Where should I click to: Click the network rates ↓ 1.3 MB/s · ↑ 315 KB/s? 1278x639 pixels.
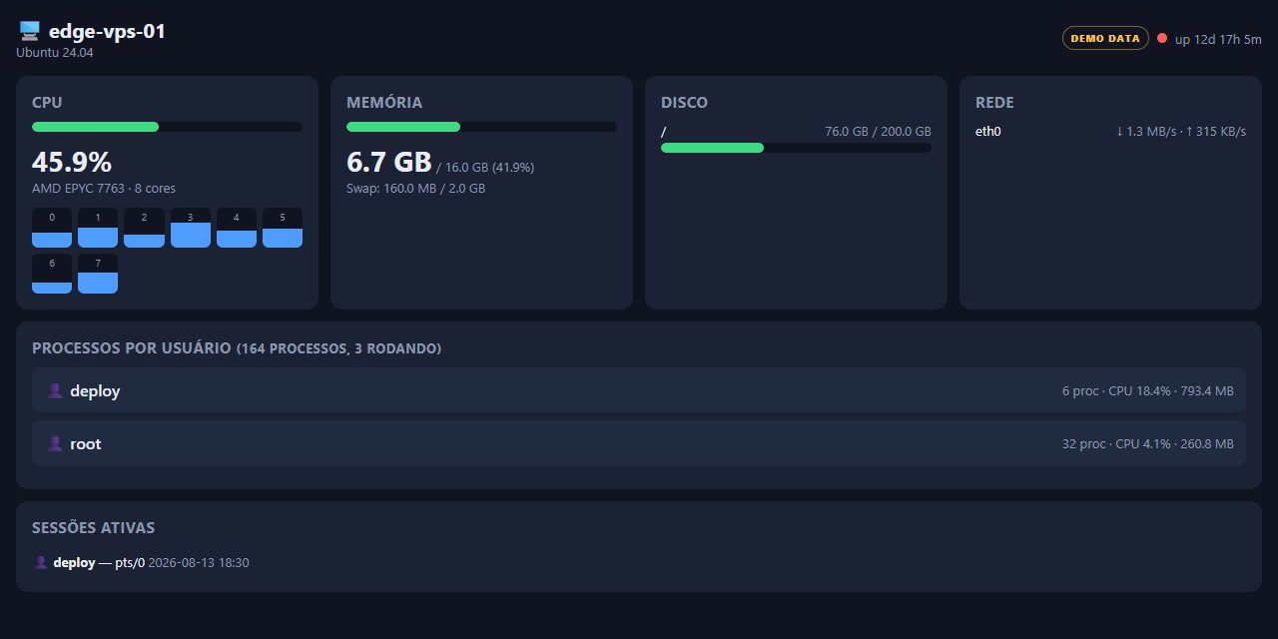1181,131
